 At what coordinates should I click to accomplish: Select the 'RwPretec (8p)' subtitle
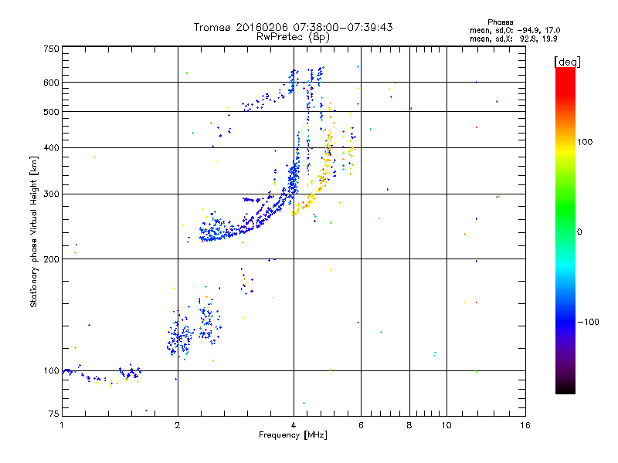coord(293,37)
